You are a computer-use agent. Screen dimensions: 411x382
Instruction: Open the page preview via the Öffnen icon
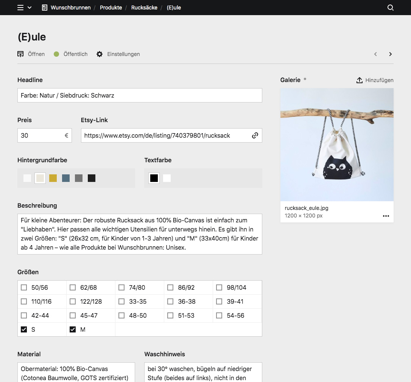click(x=21, y=54)
